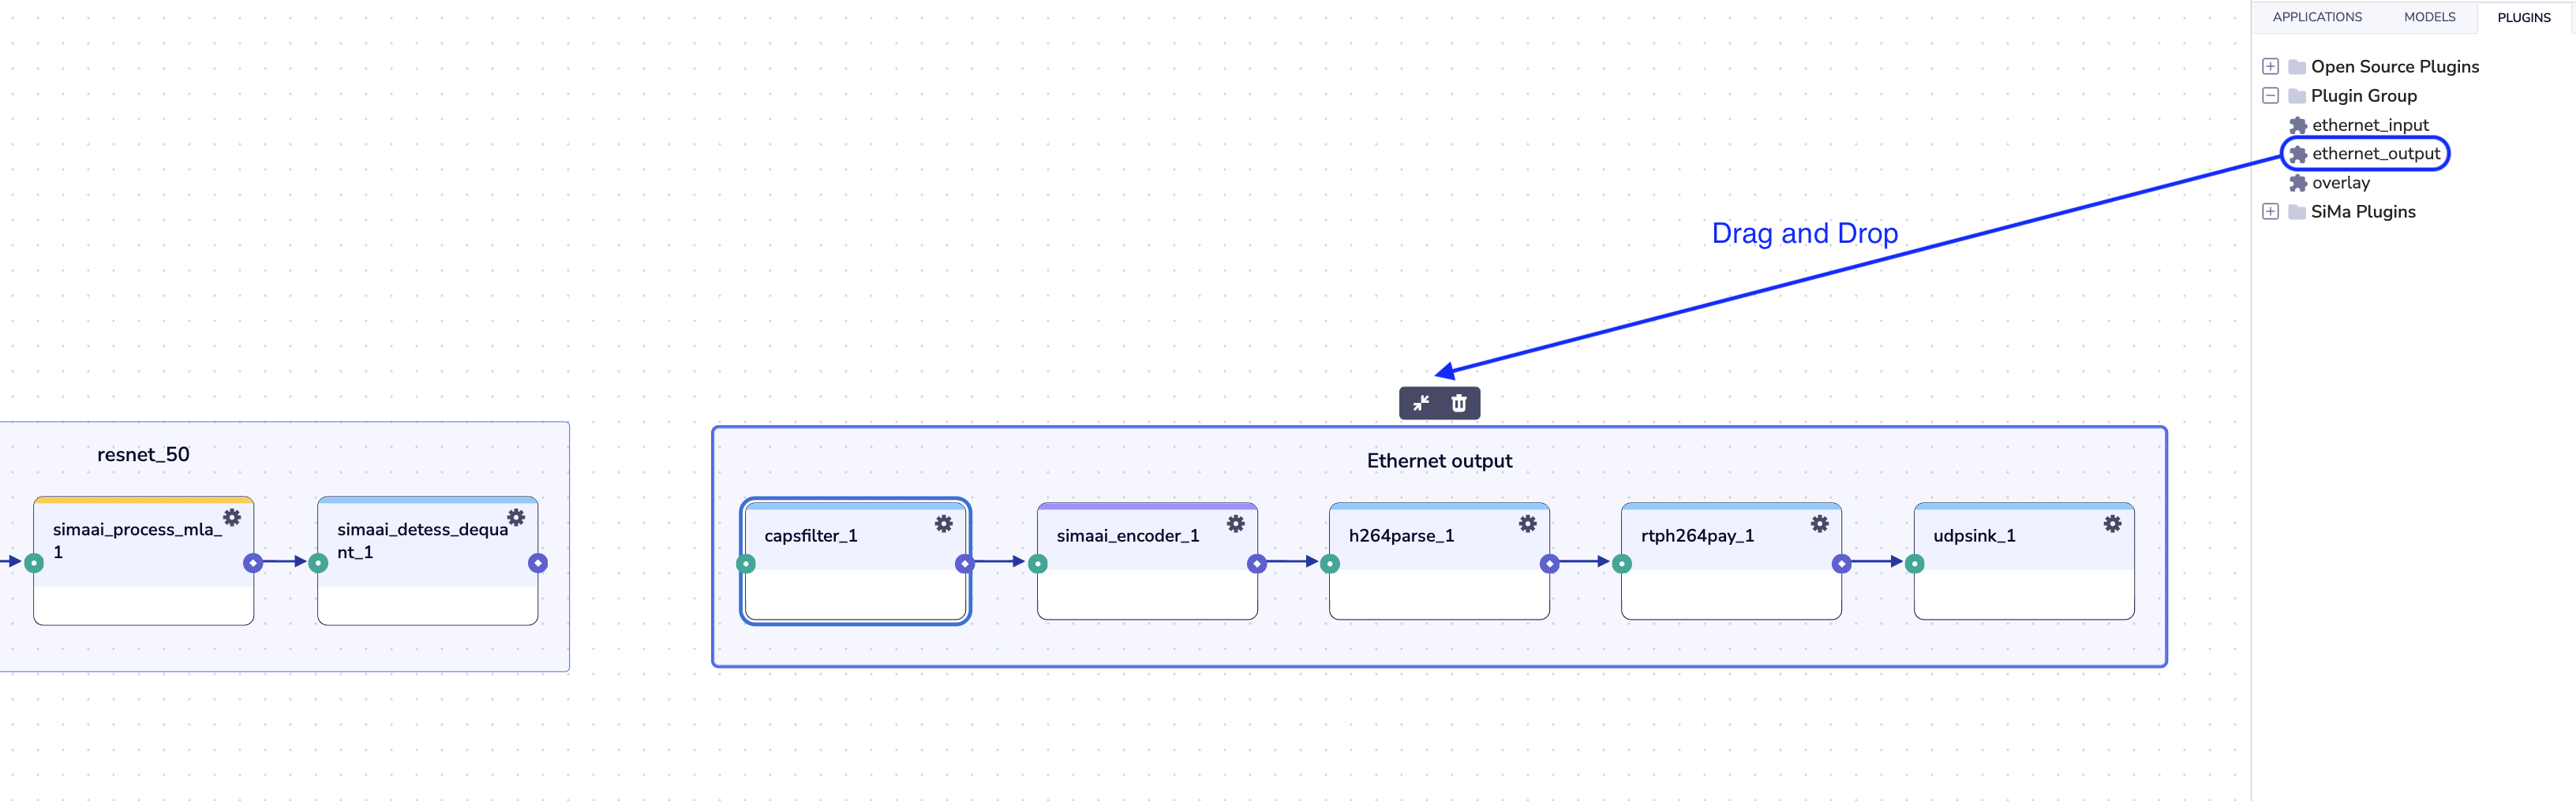Open simaai_process_mla_1 gear settings
Viewport: 2576px width, 801px height.
click(x=232, y=517)
